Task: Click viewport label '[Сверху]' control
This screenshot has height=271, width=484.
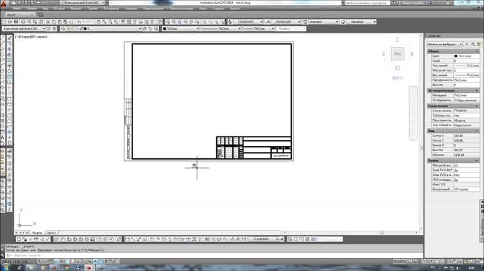Action: [x=25, y=37]
